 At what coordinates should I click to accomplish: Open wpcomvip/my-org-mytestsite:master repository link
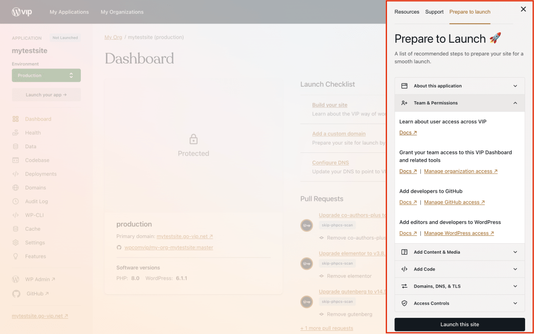point(168,247)
